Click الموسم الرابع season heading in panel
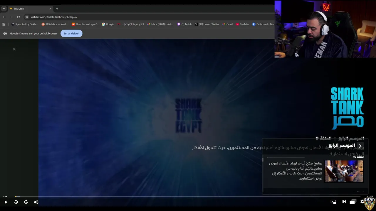Screen dimensions: 376x211 (x=341, y=146)
